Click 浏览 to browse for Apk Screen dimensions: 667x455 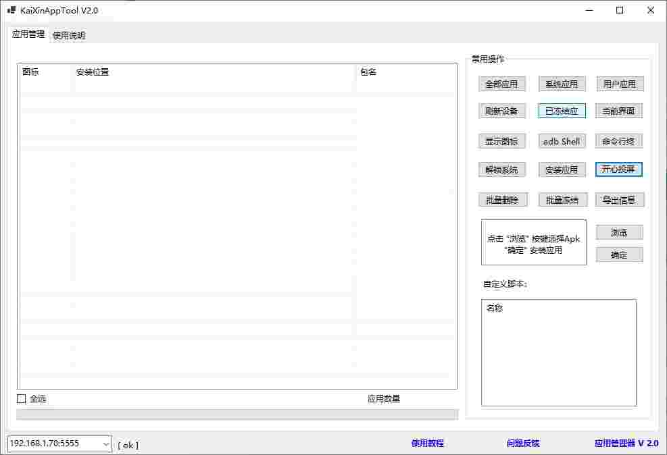pos(619,233)
